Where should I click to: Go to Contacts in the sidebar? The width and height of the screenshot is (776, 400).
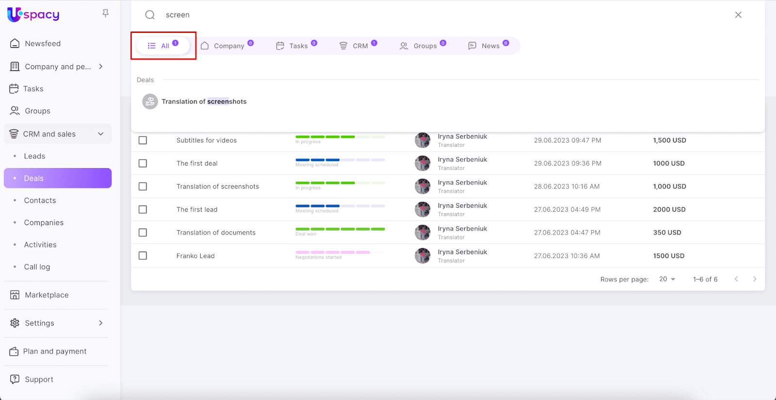click(40, 200)
